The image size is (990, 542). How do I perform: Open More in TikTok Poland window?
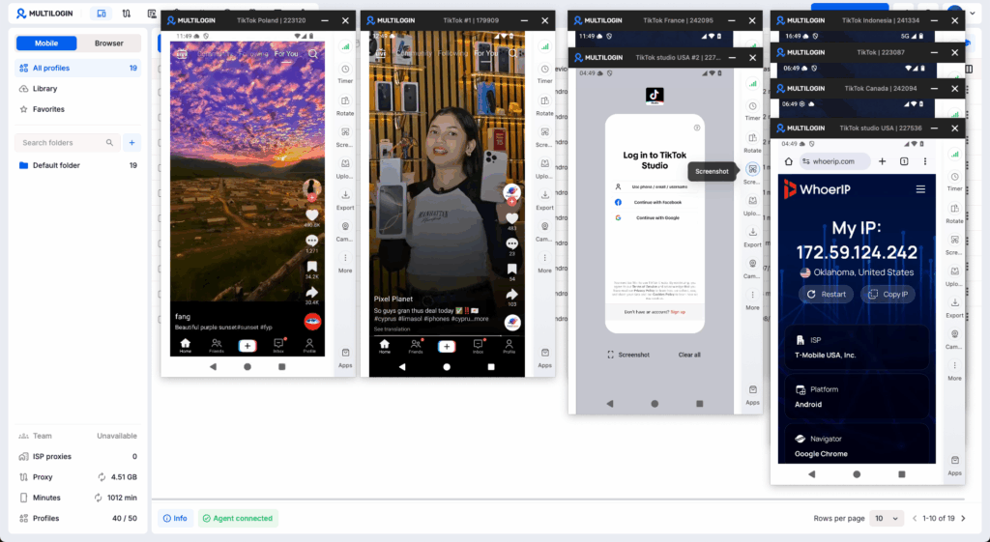345,263
